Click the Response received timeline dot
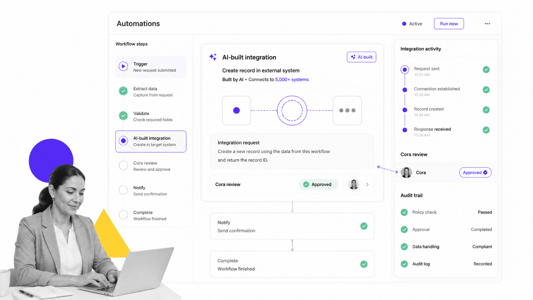The image size is (533, 300). coord(405,130)
